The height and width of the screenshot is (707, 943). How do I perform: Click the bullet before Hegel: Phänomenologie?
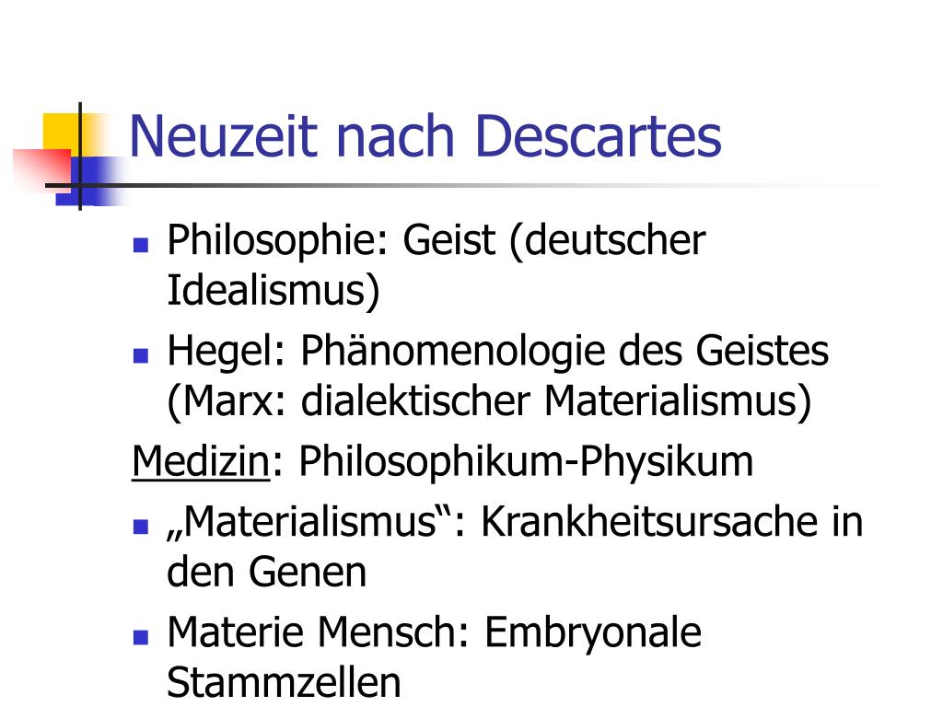(x=141, y=355)
